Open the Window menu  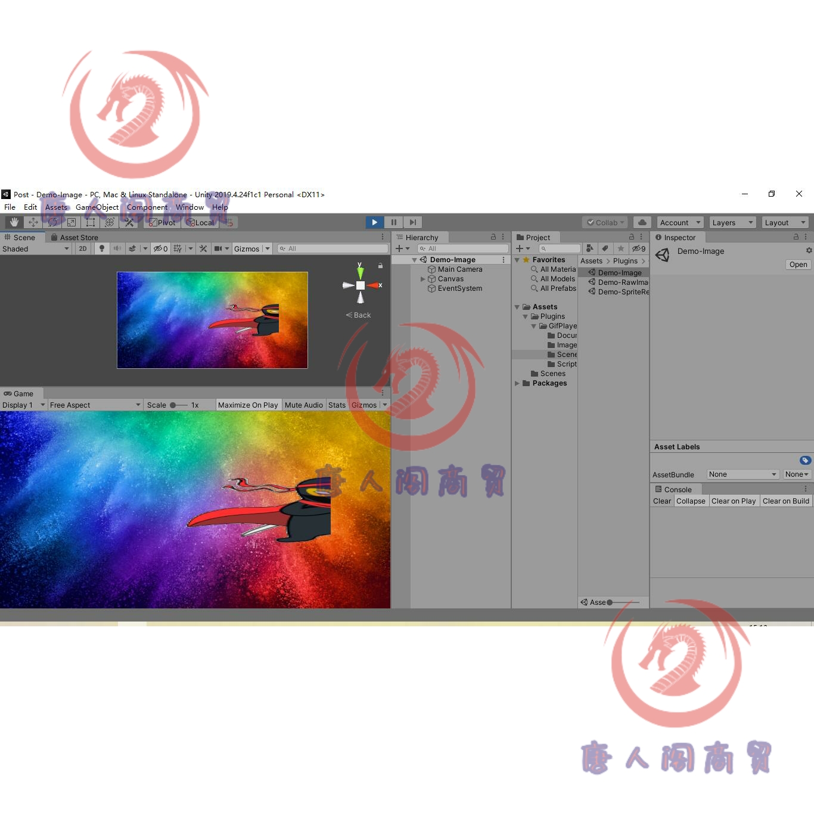pyautogui.click(x=189, y=207)
